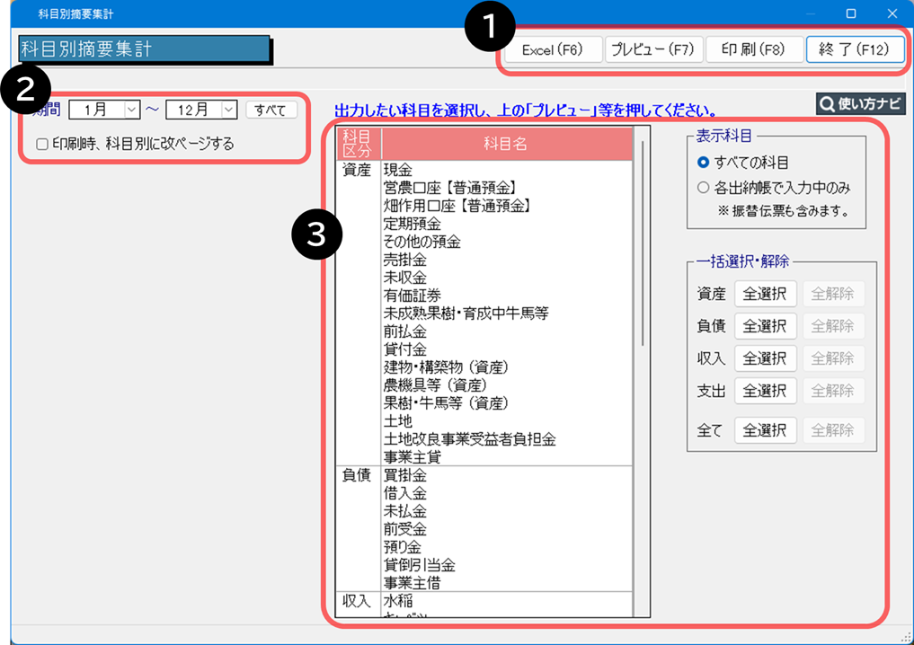914x645 pixels.
Task: Click the すべて period button
Action: 271,110
